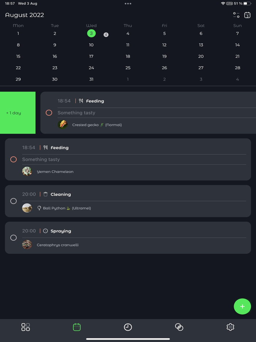This screenshot has width=256, height=342.
Task: Click the Cleaning trash icon next to 20:00
Action: pyautogui.click(x=45, y=194)
